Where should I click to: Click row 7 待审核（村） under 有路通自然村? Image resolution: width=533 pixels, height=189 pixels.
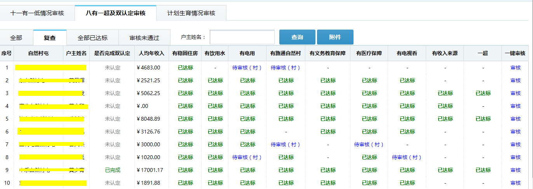(x=286, y=144)
